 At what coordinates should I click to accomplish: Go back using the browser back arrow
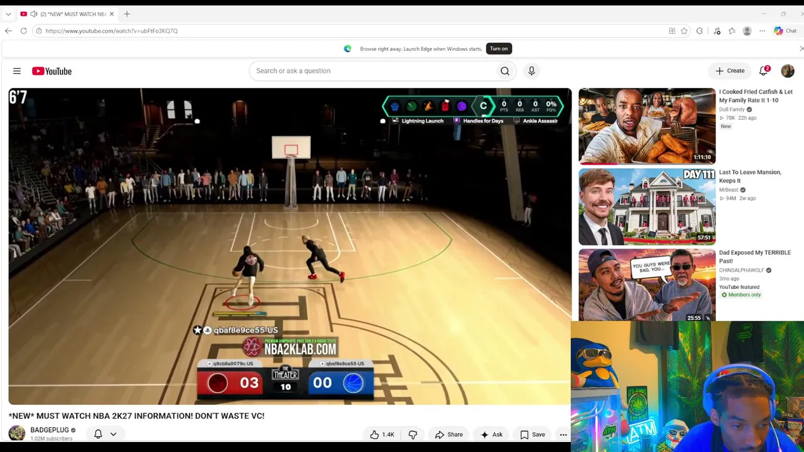8,31
